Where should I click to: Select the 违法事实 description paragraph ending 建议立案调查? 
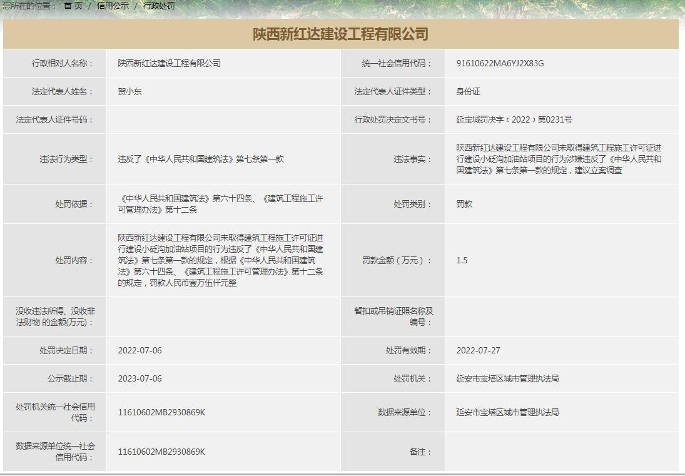click(x=559, y=159)
